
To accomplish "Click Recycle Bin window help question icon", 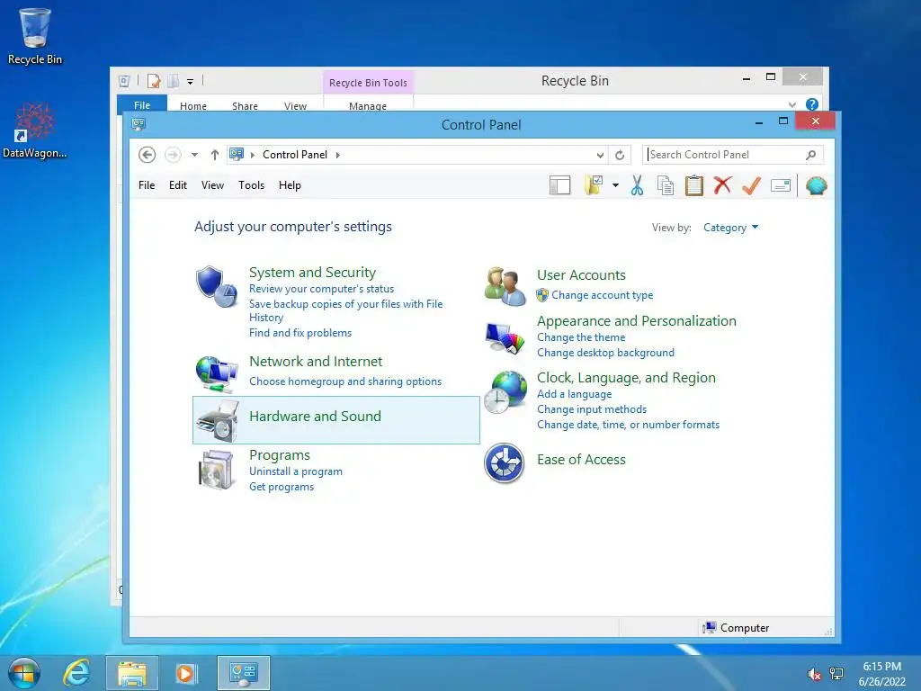I will point(812,104).
